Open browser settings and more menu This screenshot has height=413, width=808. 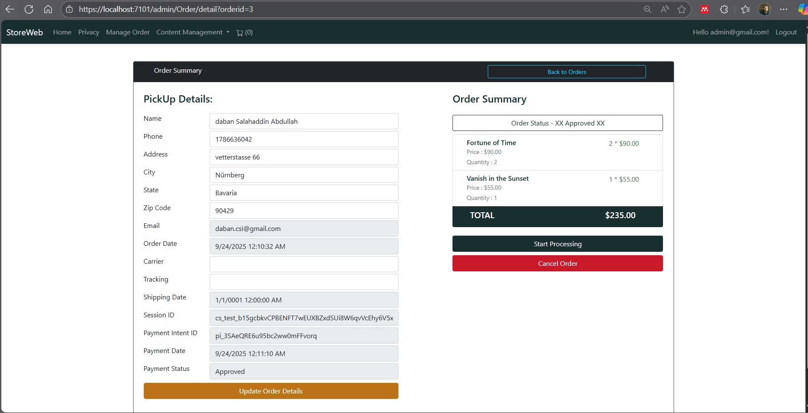pyautogui.click(x=783, y=9)
